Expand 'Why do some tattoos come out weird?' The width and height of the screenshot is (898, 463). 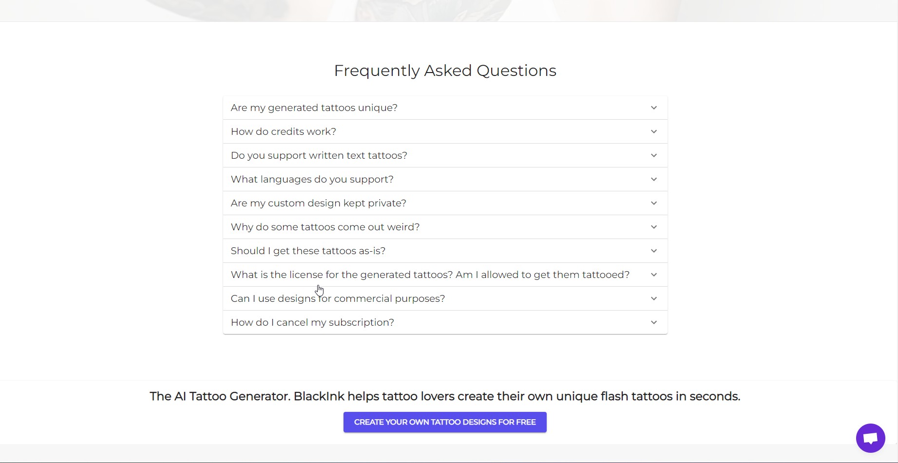click(x=325, y=227)
